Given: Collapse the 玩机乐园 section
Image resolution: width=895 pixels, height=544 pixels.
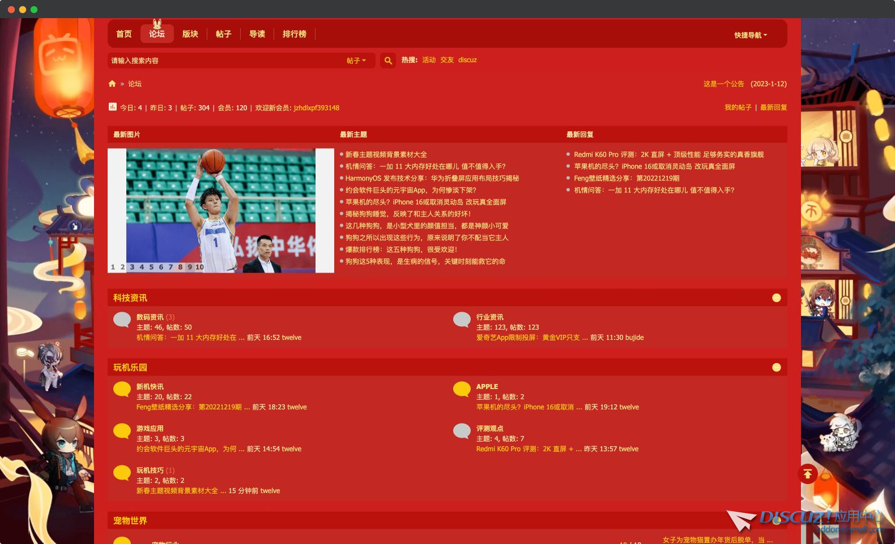Looking at the screenshot, I should [x=776, y=368].
